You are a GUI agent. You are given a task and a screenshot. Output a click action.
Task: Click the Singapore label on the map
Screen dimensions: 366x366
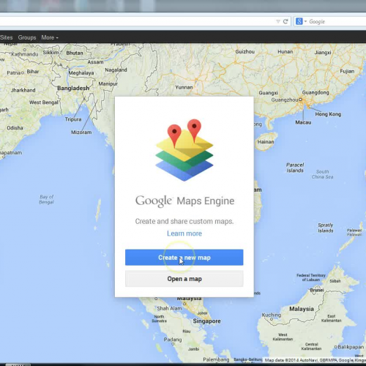pos(206,321)
